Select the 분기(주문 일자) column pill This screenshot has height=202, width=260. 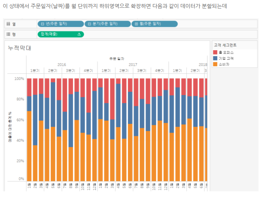108,24
